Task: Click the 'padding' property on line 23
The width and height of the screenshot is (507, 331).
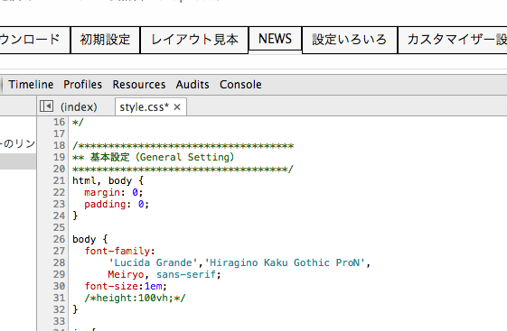Action: point(105,204)
